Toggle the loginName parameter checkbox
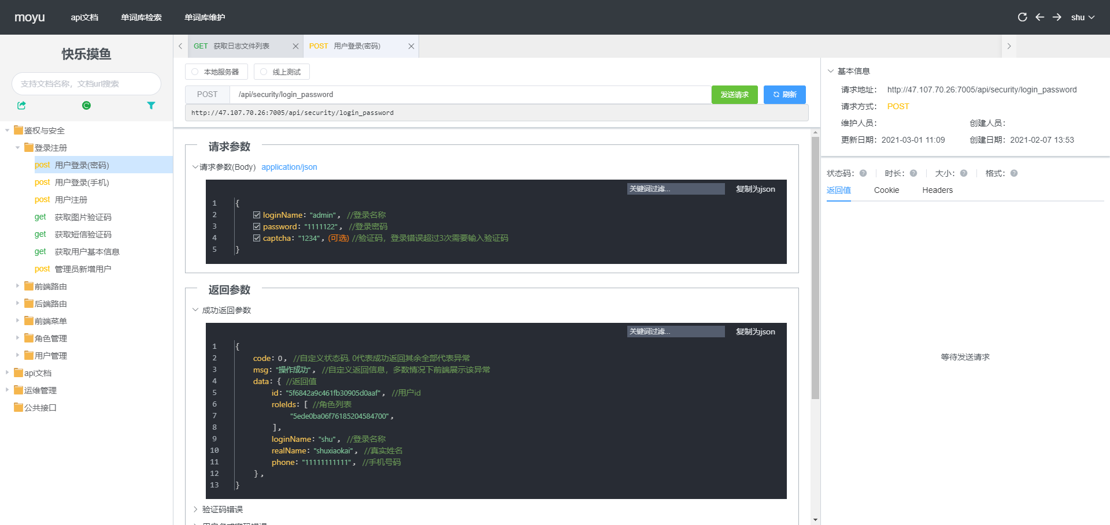The height and width of the screenshot is (525, 1110). pos(257,215)
